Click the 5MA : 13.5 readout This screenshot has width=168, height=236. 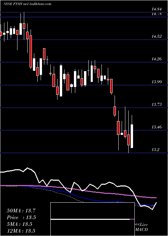click(19, 224)
